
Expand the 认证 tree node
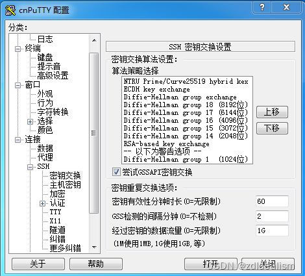click(x=43, y=203)
